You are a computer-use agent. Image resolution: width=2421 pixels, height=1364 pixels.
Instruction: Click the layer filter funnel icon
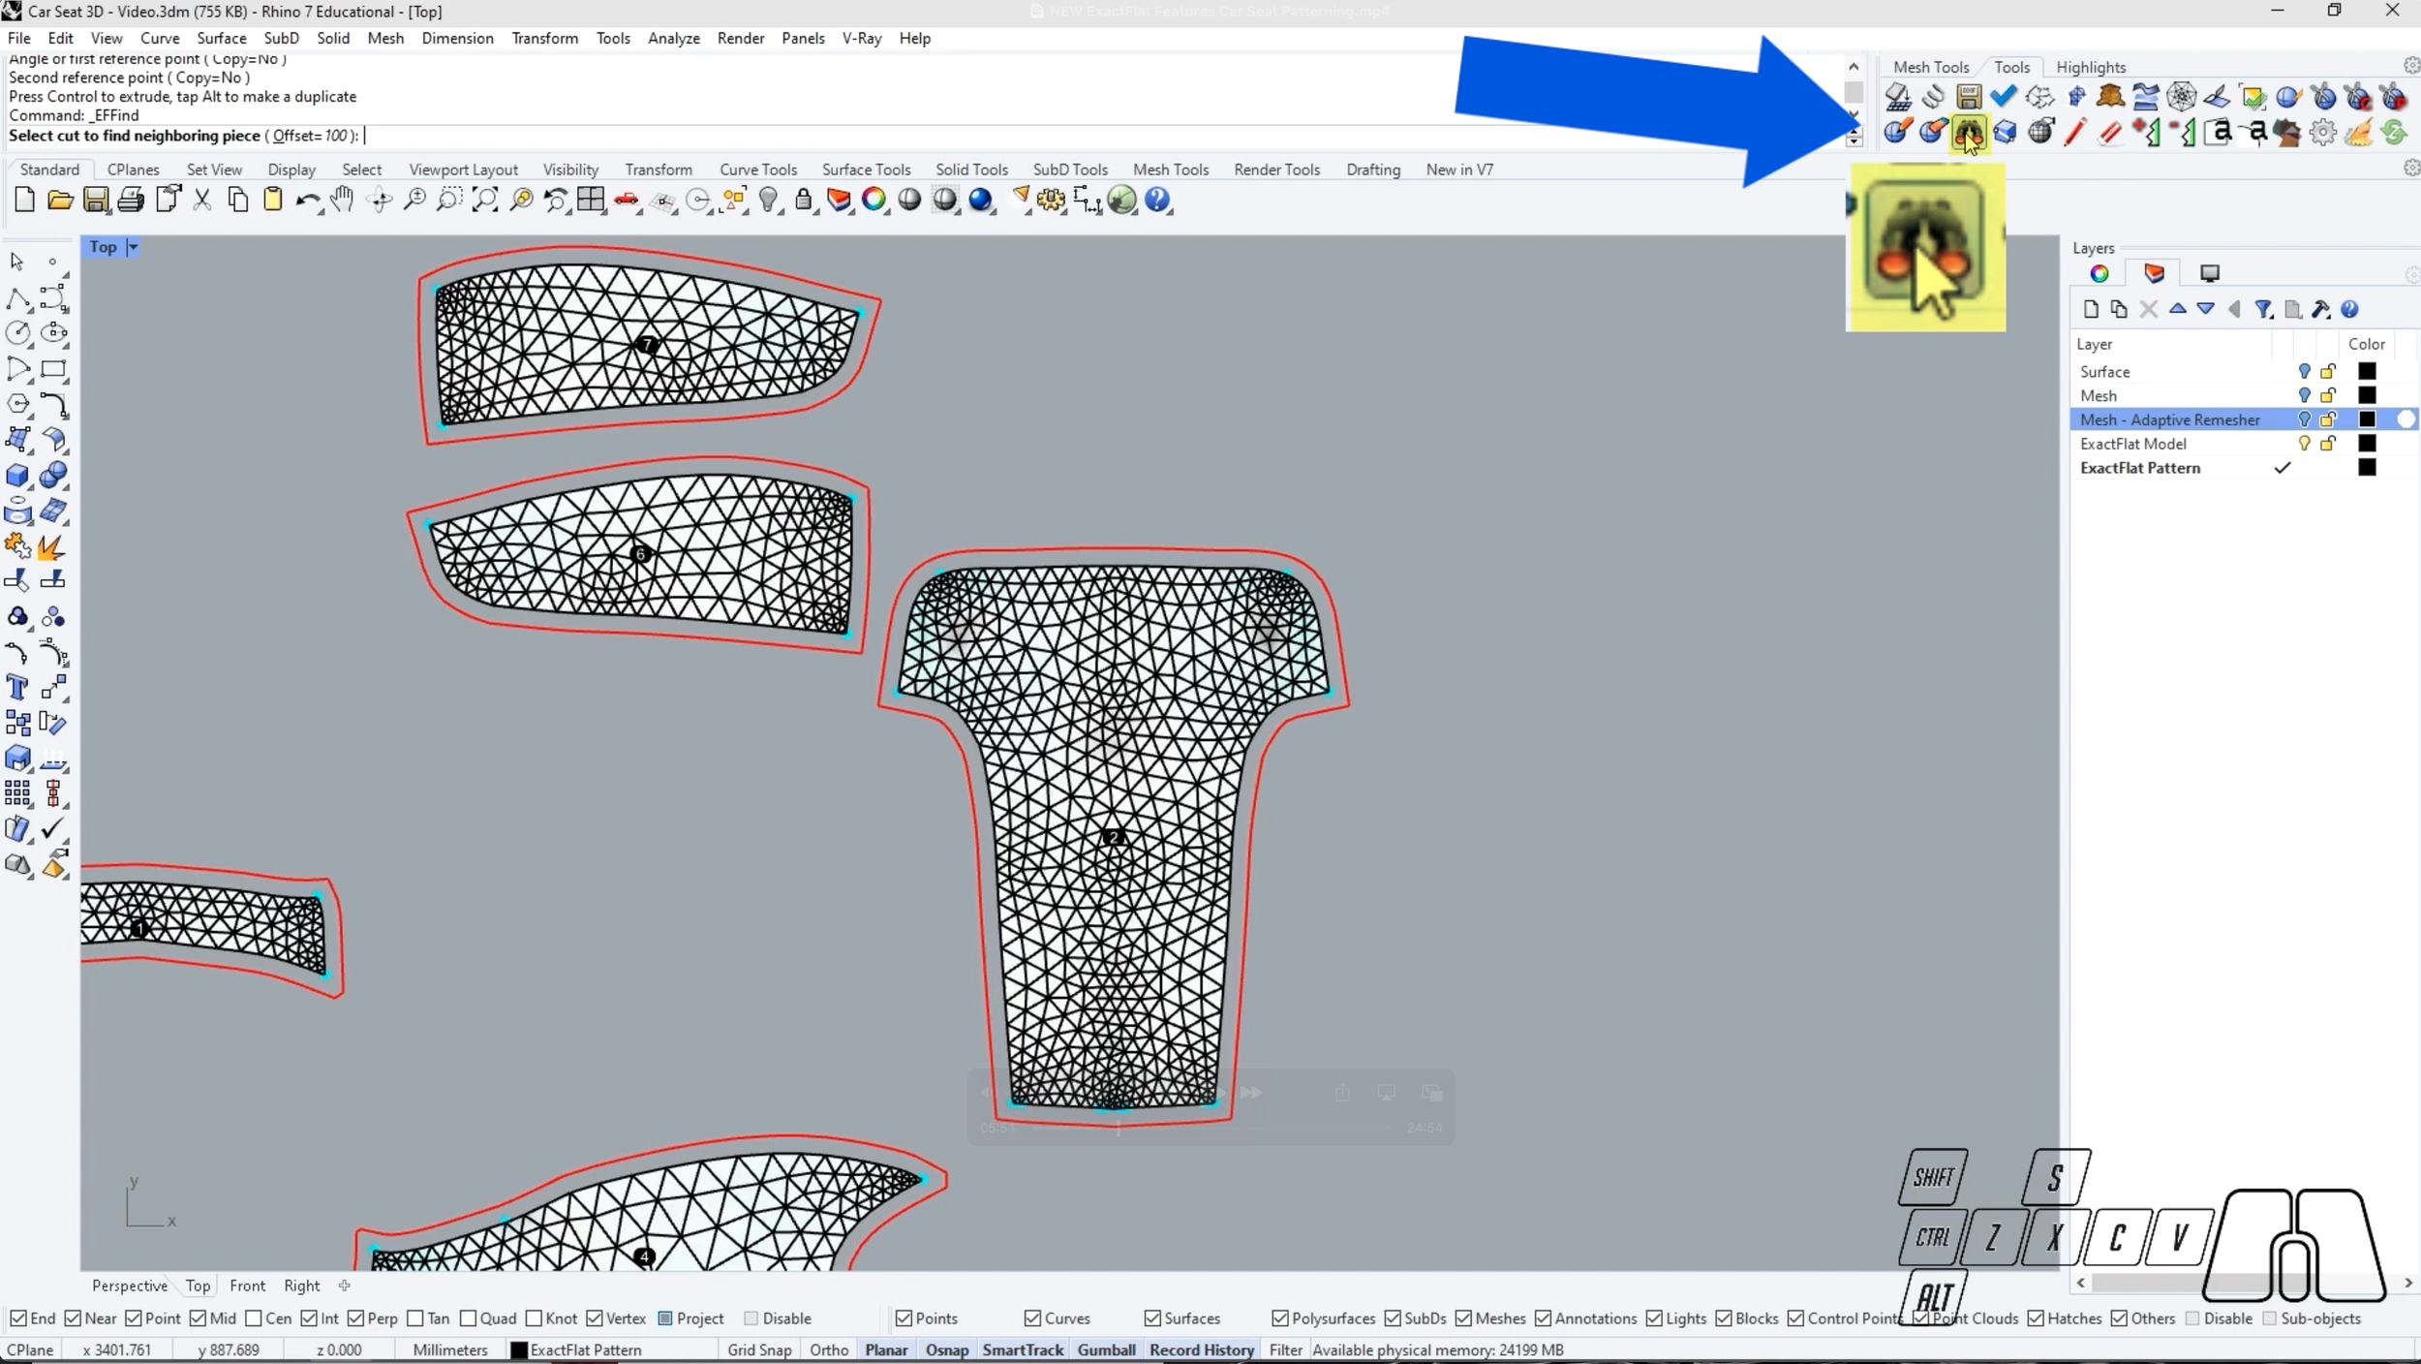point(2263,310)
